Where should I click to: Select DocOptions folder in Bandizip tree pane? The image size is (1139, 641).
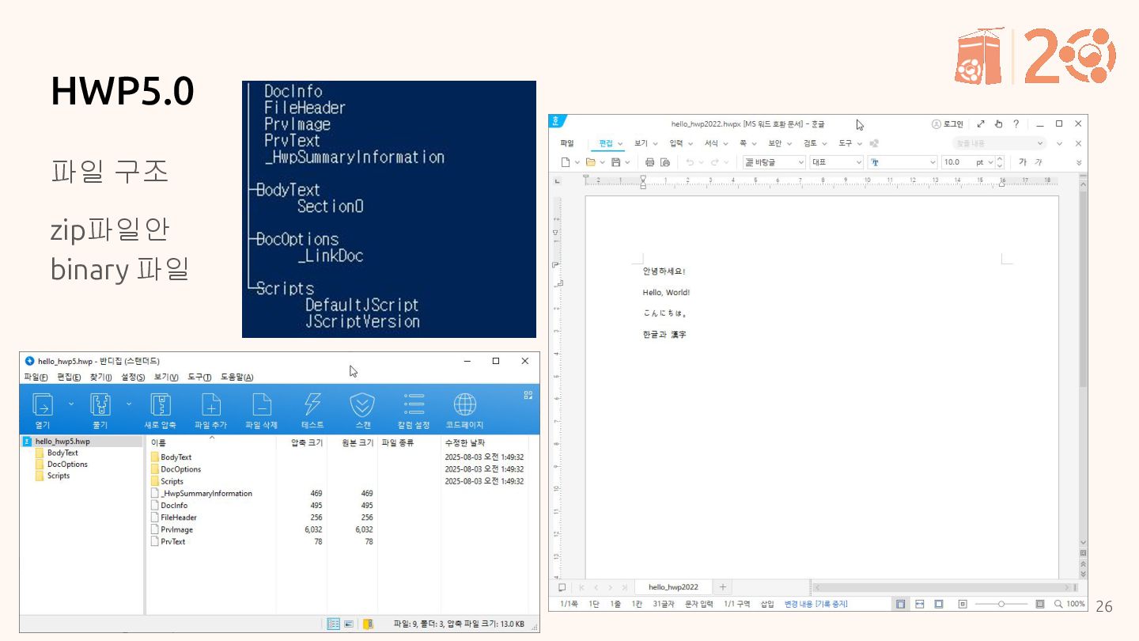coord(67,465)
